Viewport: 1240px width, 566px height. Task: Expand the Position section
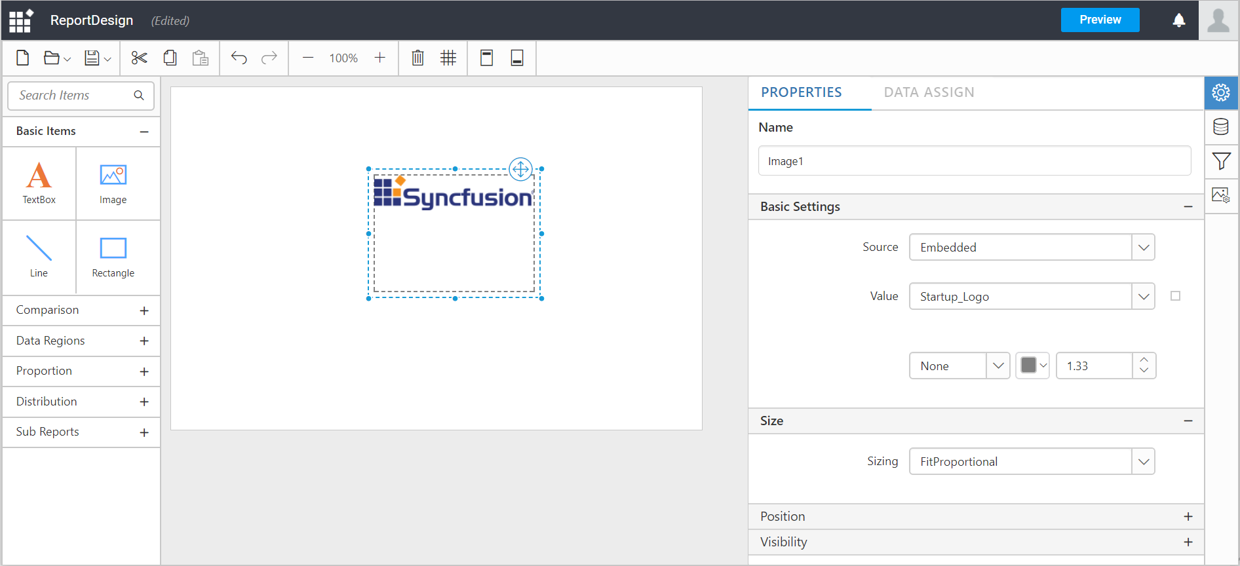1188,517
